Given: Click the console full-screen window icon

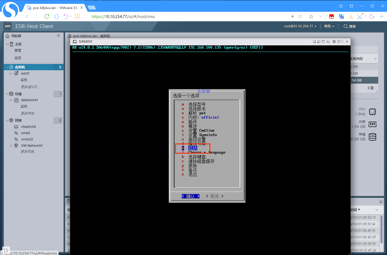Looking at the screenshot, I should (x=323, y=42).
